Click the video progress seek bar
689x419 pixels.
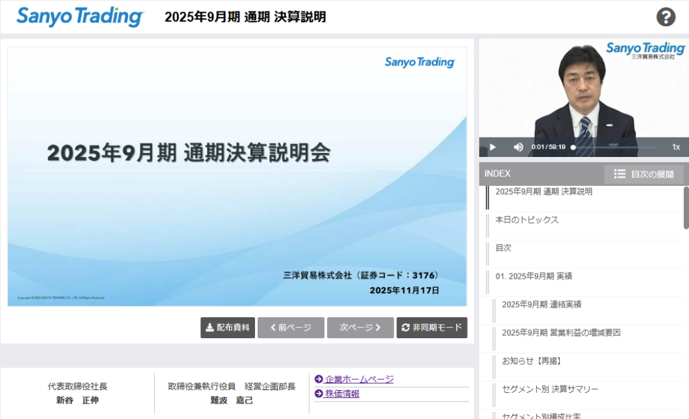click(614, 147)
